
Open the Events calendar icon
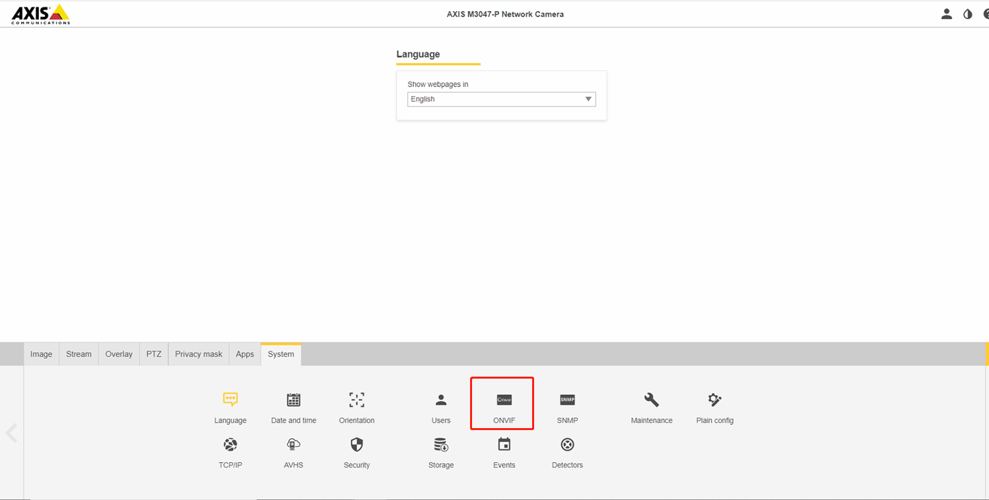pos(504,445)
